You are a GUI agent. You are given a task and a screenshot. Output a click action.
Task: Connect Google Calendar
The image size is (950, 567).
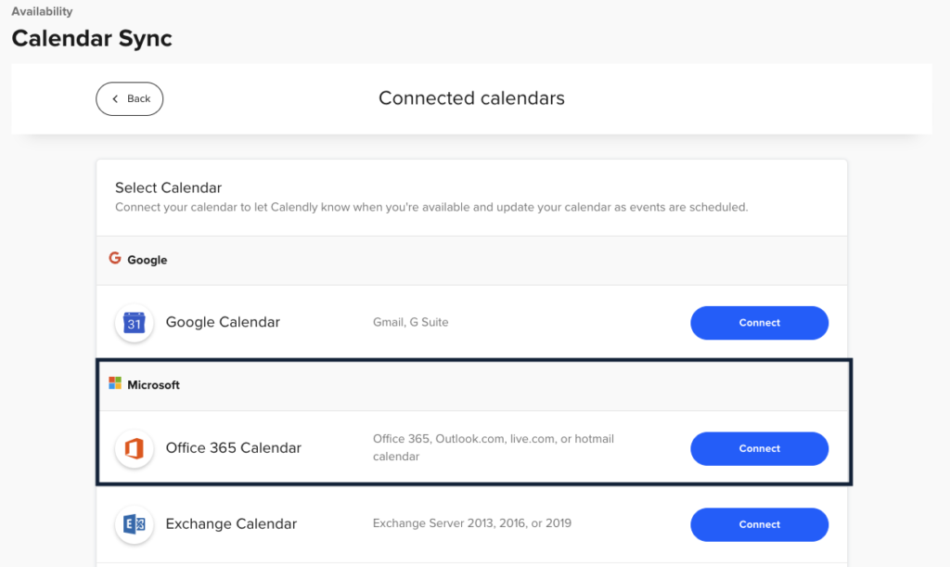(x=759, y=323)
